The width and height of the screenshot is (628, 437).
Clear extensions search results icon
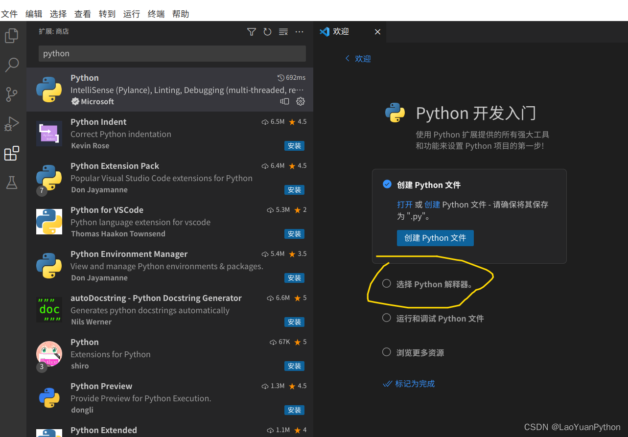tap(283, 32)
